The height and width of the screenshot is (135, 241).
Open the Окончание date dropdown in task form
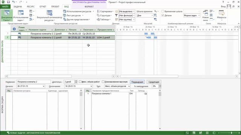91,86
